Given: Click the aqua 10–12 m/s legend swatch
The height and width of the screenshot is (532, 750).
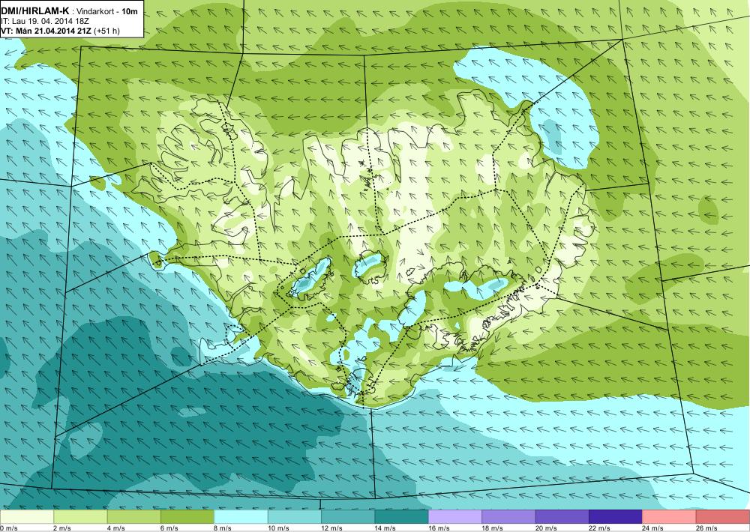Looking at the screenshot, I should (x=295, y=517).
